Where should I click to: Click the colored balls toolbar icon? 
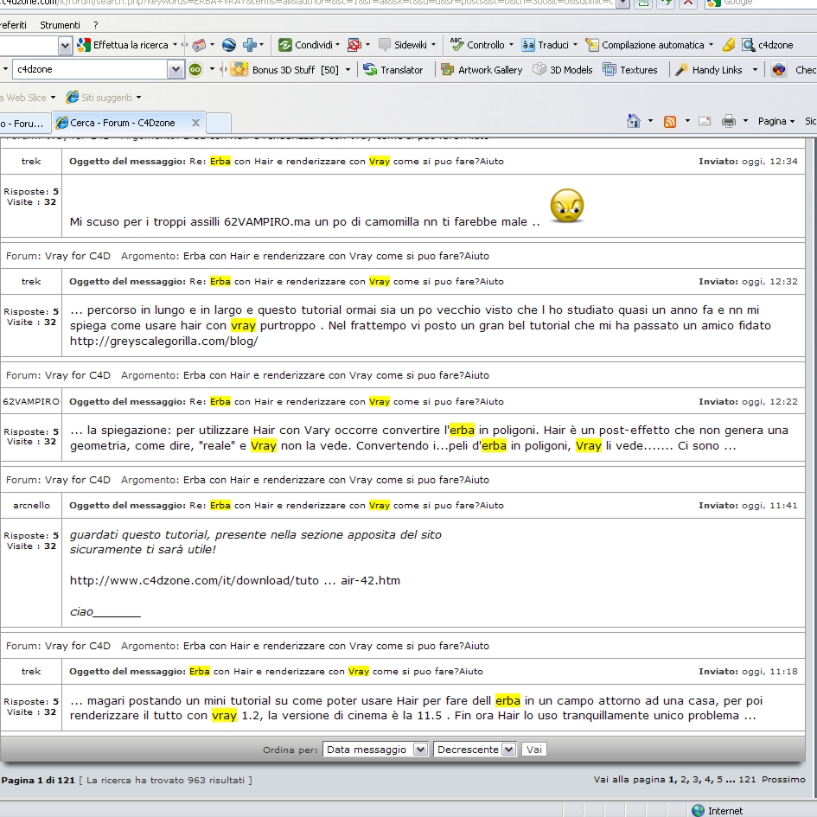pyautogui.click(x=779, y=69)
